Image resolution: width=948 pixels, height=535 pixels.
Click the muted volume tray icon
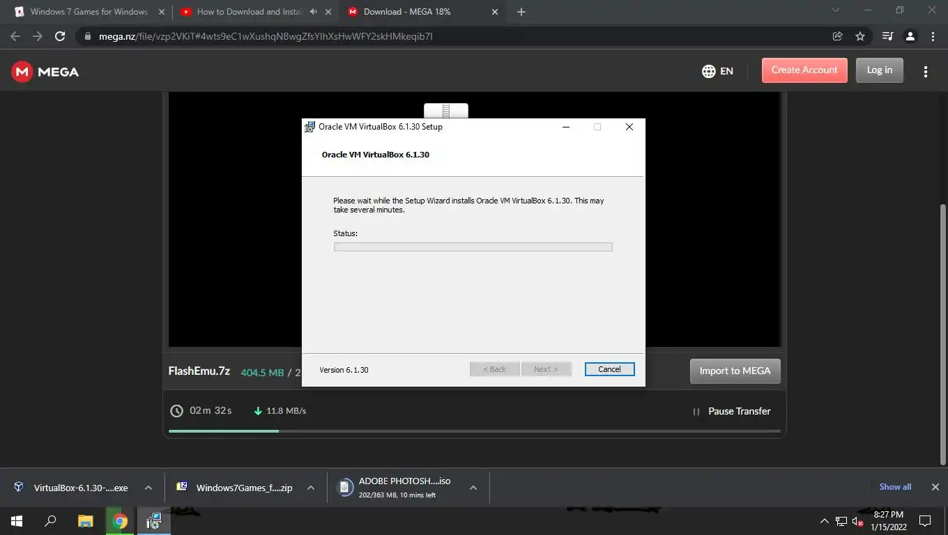(858, 521)
